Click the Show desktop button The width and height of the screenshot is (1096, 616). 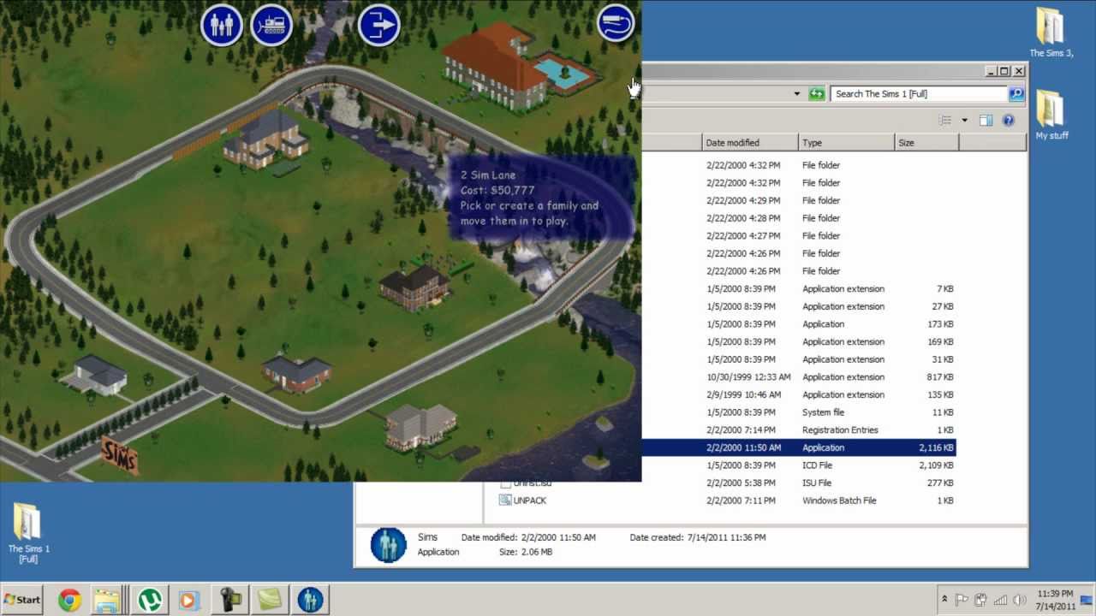coord(1088,600)
